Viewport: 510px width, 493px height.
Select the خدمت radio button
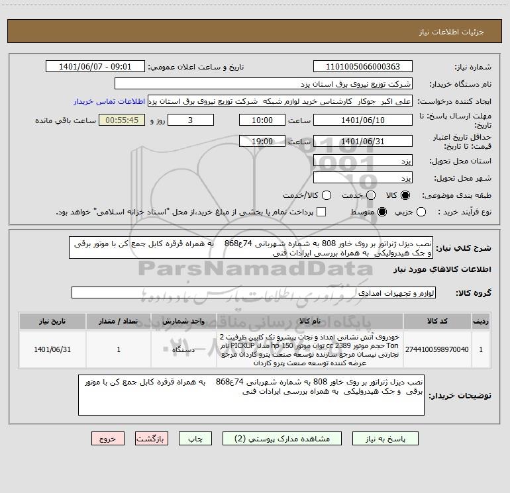371,195
